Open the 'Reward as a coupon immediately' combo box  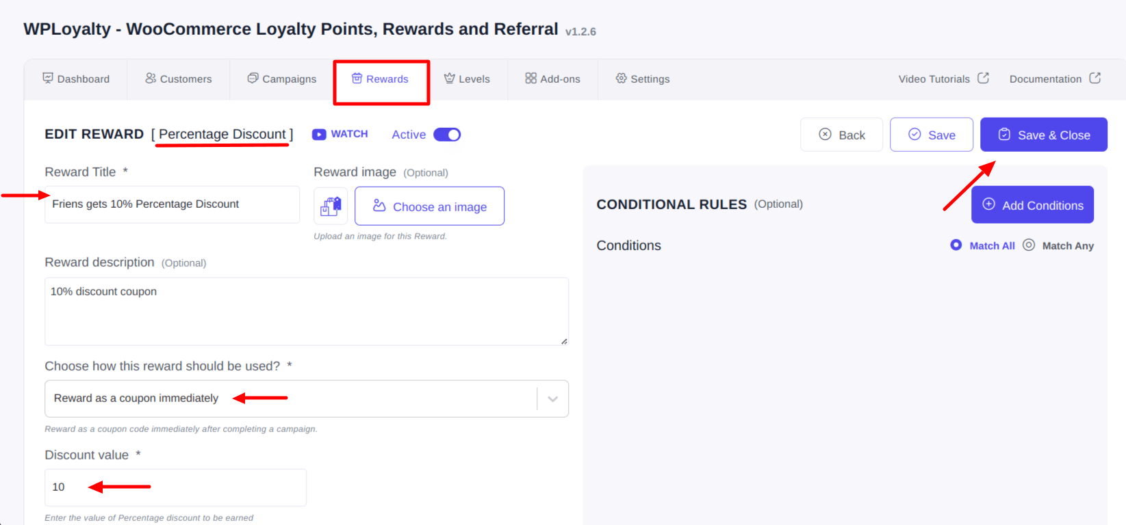307,399
